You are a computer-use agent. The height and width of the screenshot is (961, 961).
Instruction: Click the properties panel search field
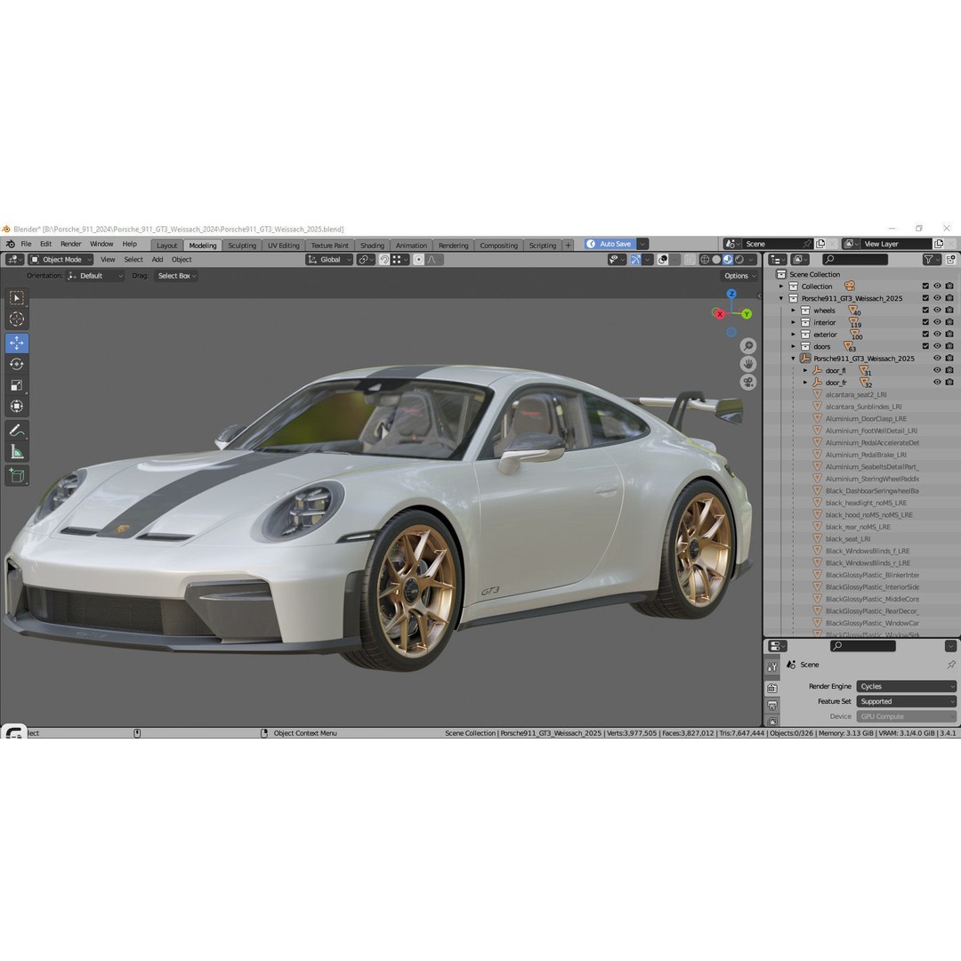pyautogui.click(x=863, y=646)
